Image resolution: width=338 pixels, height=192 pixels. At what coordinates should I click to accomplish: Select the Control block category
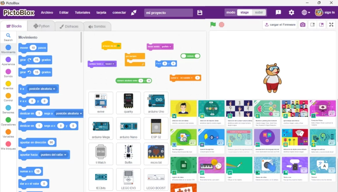[x=8, y=97]
